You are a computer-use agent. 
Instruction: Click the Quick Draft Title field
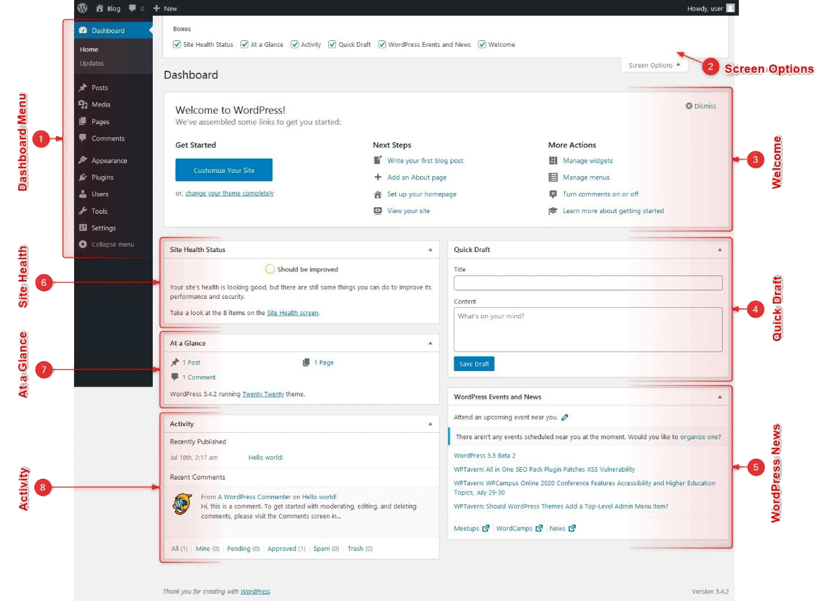[x=588, y=283]
